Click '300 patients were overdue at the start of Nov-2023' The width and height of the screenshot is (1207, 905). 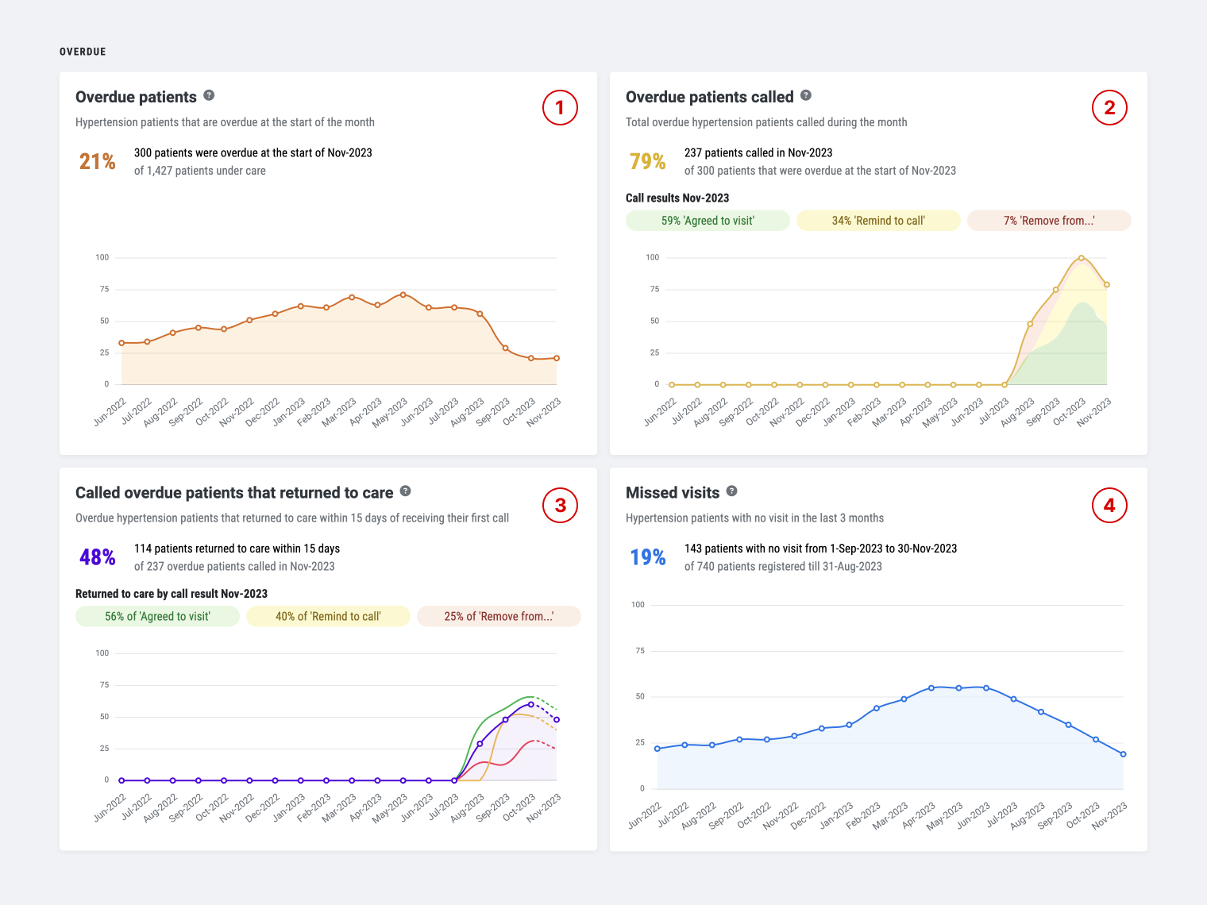click(x=253, y=152)
